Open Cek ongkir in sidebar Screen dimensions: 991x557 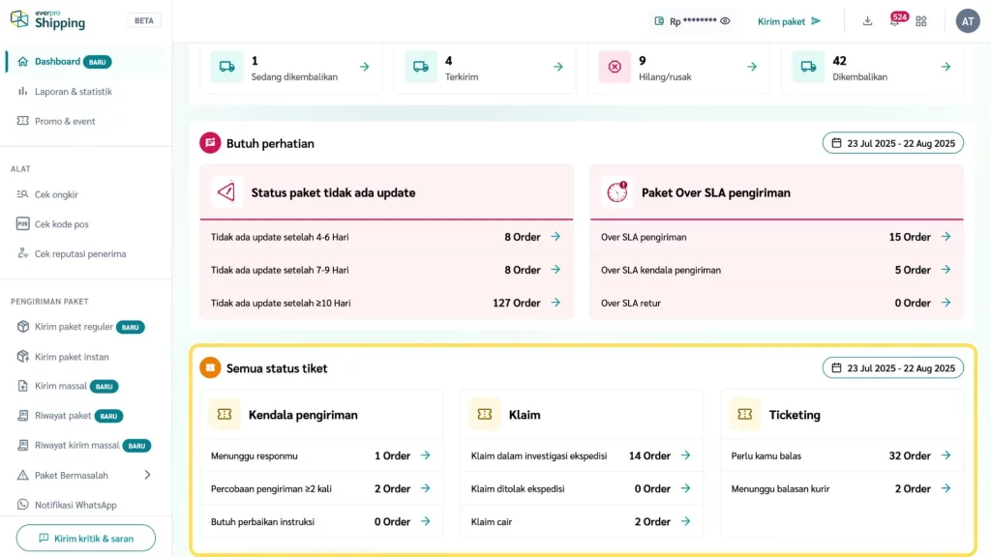[56, 194]
